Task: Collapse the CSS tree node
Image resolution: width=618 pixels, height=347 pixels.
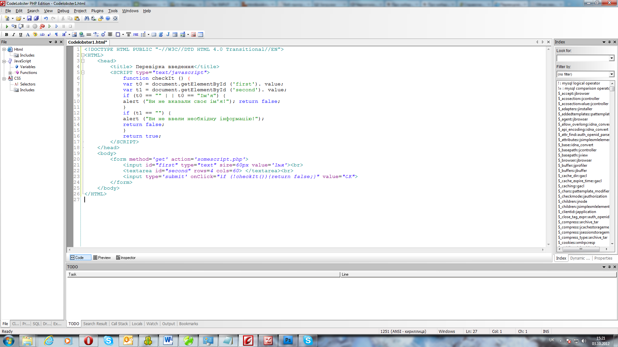Action: point(4,78)
